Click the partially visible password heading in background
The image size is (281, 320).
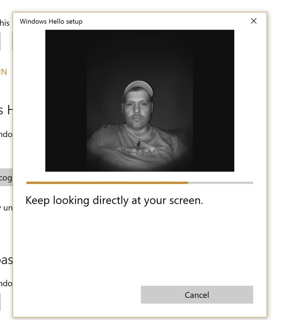[x=5, y=260]
